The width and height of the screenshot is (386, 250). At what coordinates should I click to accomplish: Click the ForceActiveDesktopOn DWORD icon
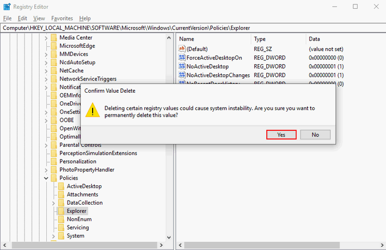coord(182,57)
